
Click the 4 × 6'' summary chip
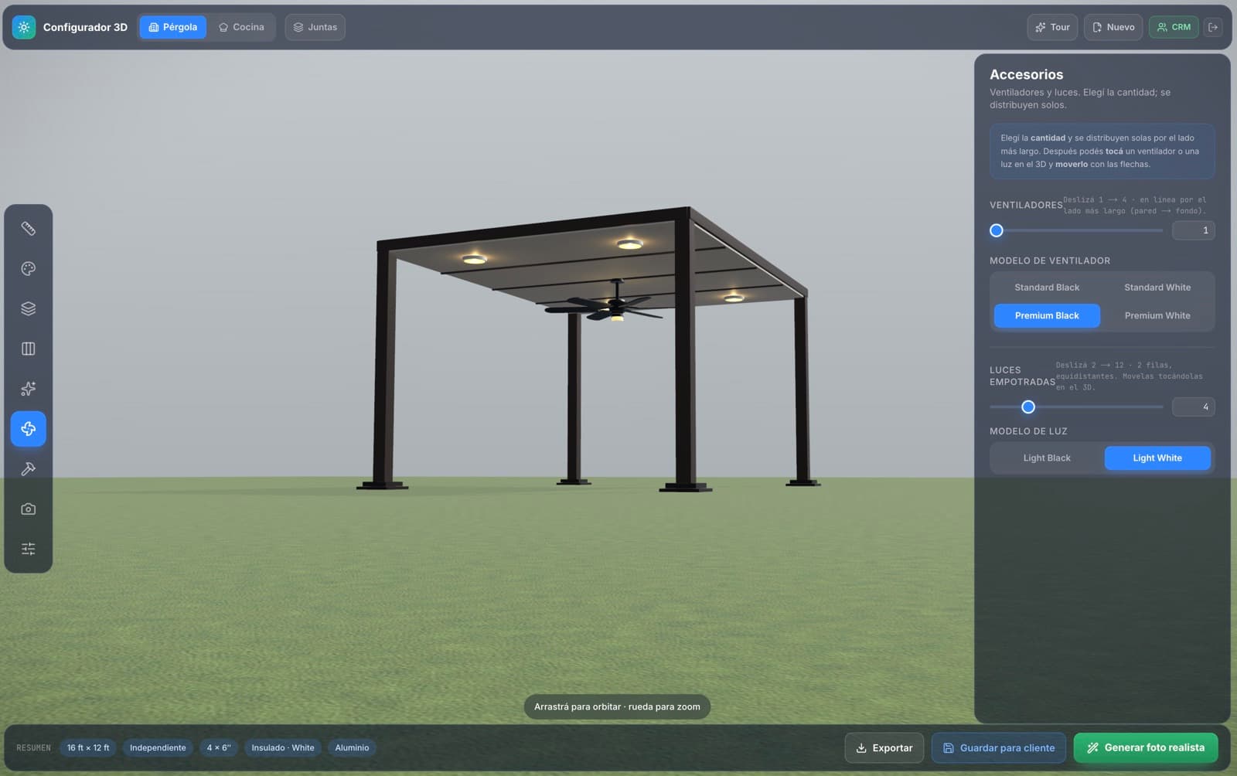coord(219,748)
